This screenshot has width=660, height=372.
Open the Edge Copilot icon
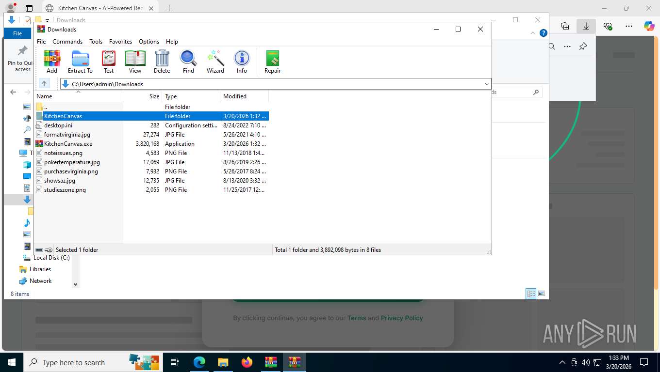click(x=649, y=26)
